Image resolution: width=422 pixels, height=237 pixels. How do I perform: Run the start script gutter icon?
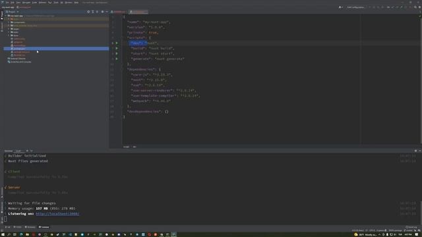[x=117, y=53]
